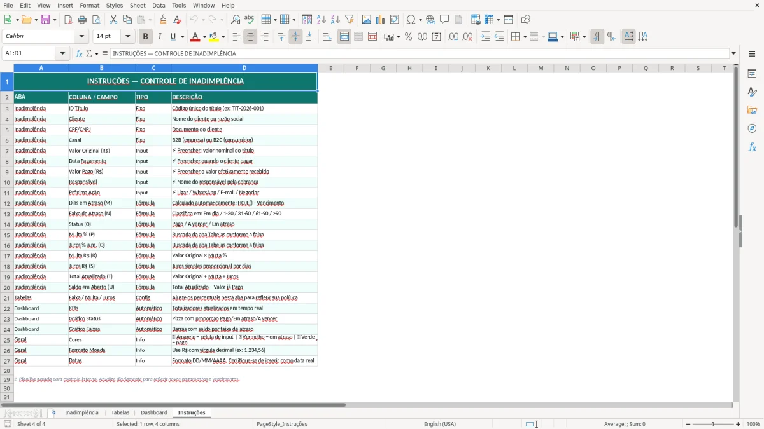The height and width of the screenshot is (429, 764).
Task: Open the Font Name dropdown
Action: click(x=80, y=37)
